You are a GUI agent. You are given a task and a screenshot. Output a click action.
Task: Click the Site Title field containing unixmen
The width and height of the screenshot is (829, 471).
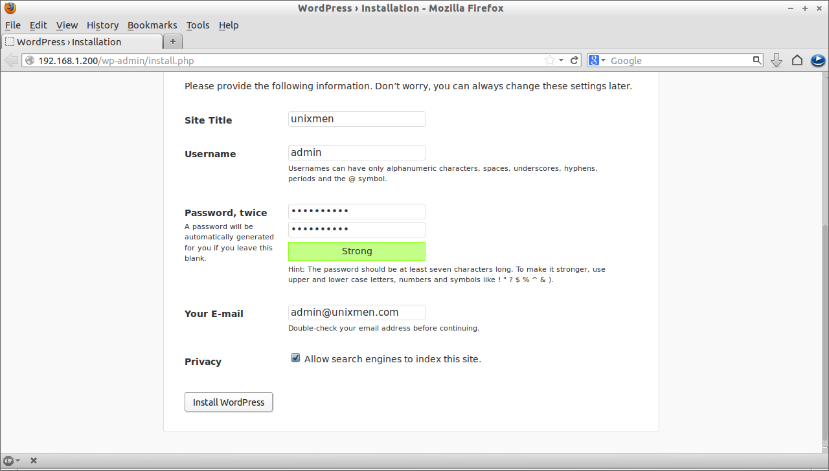357,119
